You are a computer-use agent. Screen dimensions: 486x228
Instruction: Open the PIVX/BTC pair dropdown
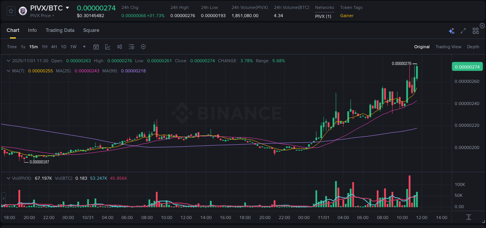[x=68, y=7]
